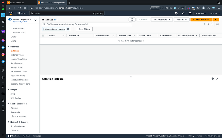This screenshot has height=138, width=222.
Task: Open browser history clock icon
Action: pyautogui.click(x=3, y=94)
